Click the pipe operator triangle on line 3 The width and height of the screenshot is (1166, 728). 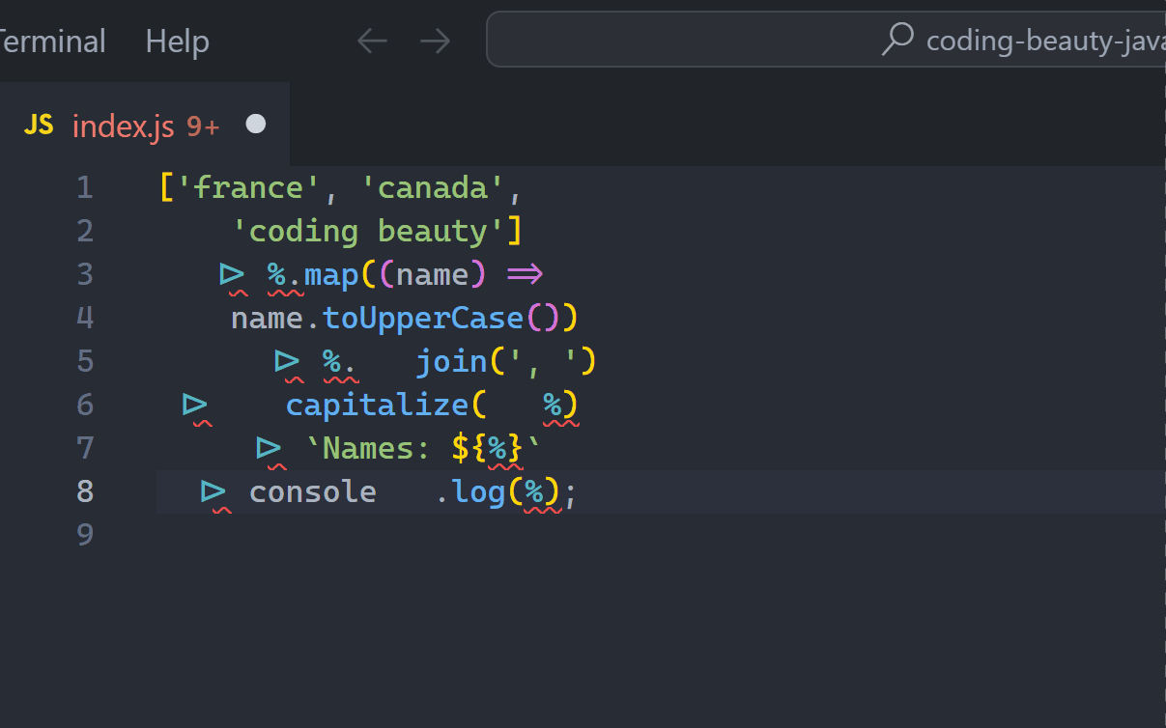(x=232, y=275)
